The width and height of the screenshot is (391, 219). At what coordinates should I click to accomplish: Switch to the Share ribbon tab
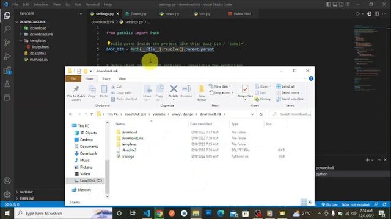tap(106, 78)
